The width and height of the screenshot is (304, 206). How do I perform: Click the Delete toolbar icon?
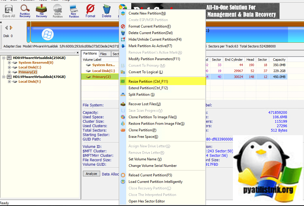pyautogui.click(x=106, y=11)
